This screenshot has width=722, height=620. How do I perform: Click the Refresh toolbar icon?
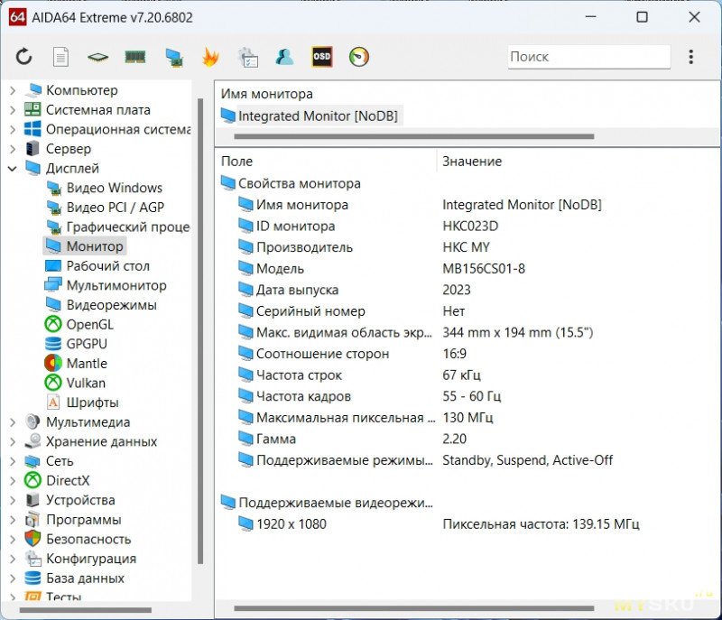(23, 57)
